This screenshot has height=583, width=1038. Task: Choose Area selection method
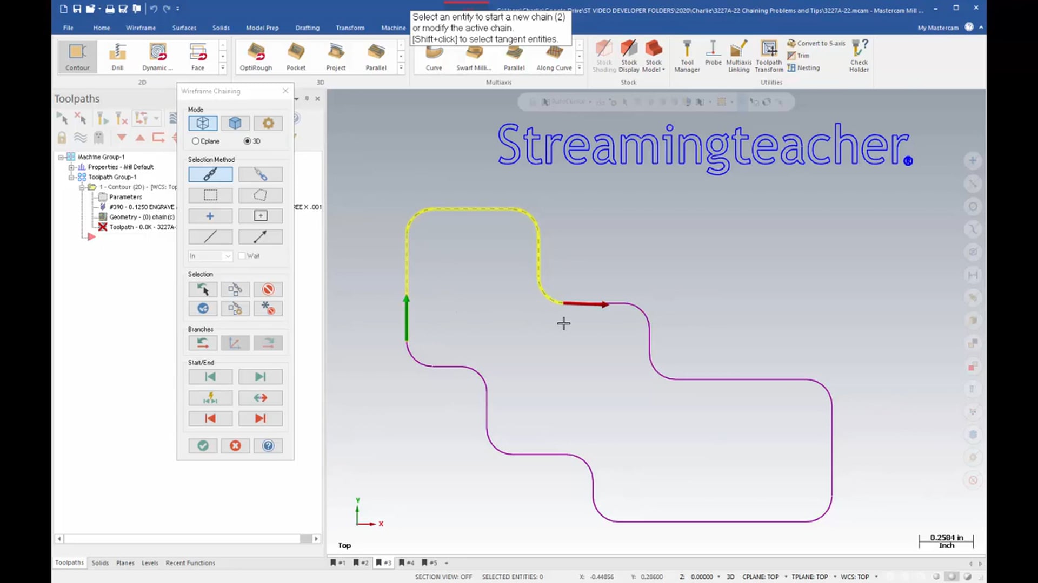[x=261, y=216]
